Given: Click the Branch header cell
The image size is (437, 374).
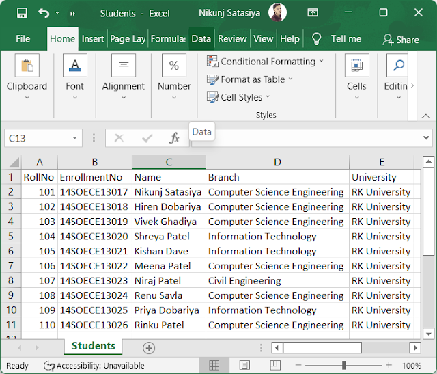Looking at the screenshot, I should point(277,177).
